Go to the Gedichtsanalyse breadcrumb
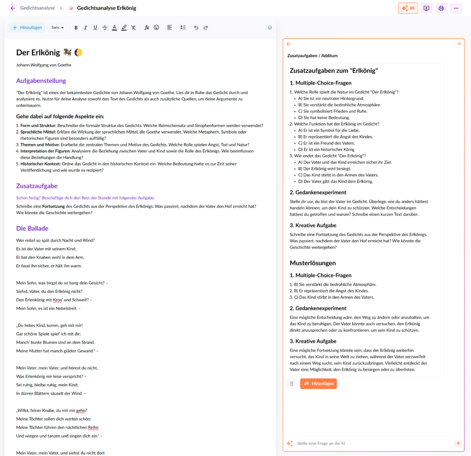Screen dimensions: 471x456 (x=37, y=8)
